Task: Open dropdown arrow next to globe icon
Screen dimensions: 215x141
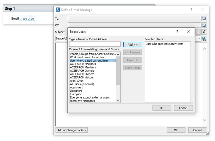Action: (x=199, y=39)
